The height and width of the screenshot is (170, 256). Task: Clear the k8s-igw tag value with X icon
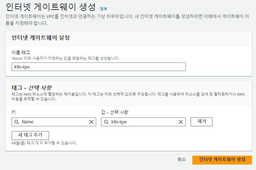click(181, 122)
